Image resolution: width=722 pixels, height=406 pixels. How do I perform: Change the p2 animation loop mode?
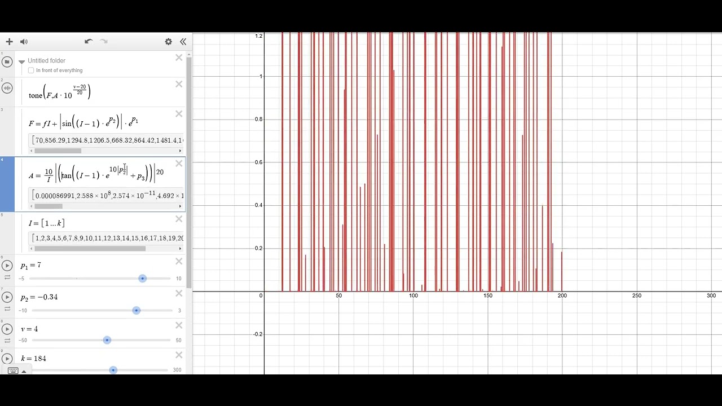pos(7,310)
